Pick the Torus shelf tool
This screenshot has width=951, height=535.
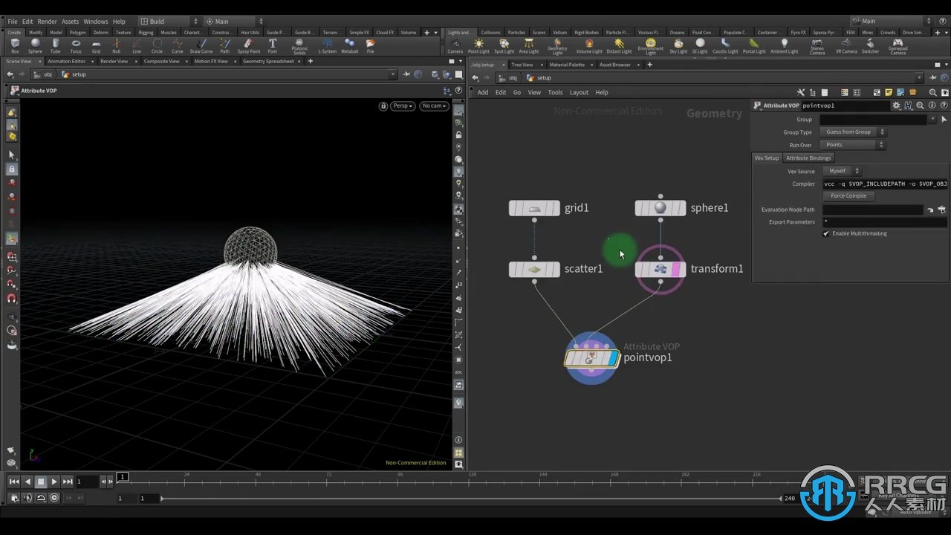tap(76, 46)
